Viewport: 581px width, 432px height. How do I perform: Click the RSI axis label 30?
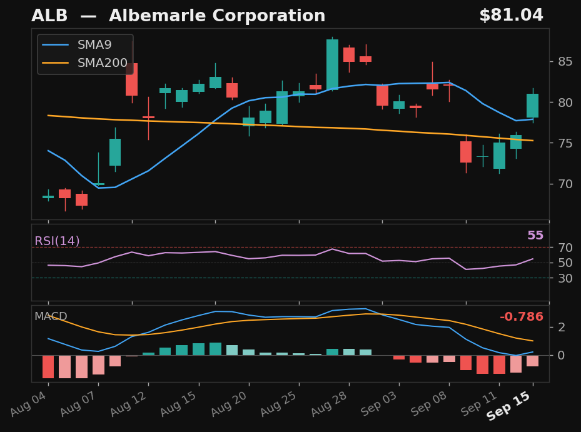pyautogui.click(x=565, y=278)
